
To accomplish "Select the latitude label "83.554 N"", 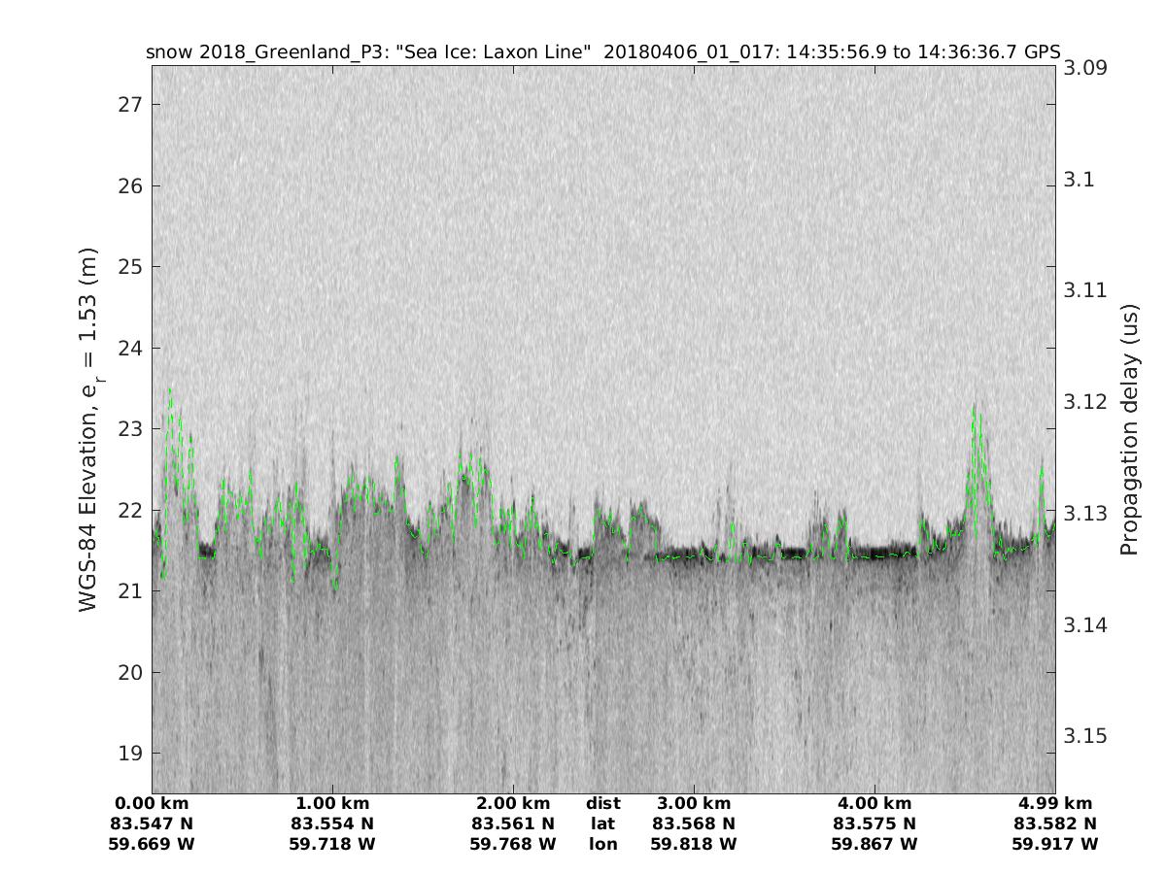I will pos(332,824).
